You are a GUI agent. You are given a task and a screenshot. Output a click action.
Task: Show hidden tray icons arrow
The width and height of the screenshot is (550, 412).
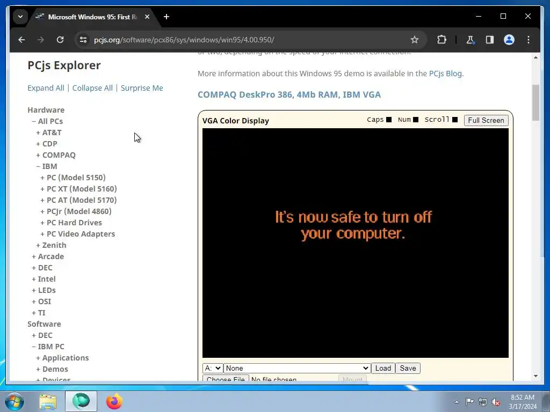tap(457, 402)
